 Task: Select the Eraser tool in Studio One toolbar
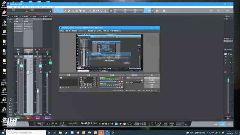click(69, 11)
